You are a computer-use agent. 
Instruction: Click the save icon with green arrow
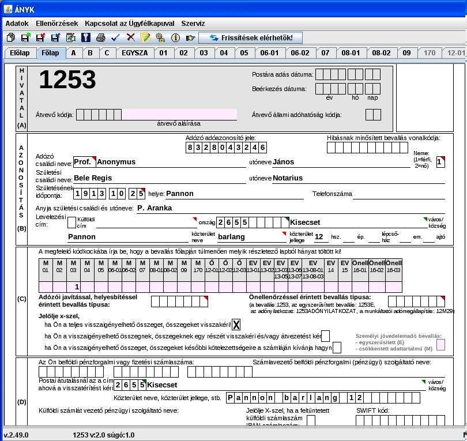[25, 37]
